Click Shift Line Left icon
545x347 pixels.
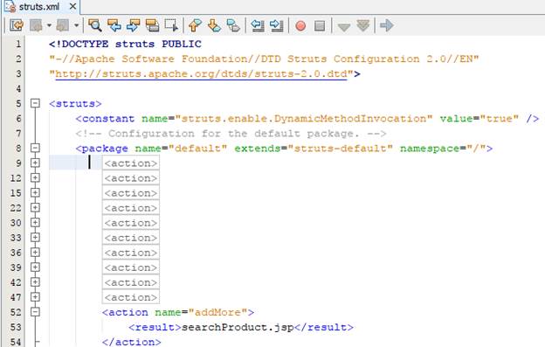click(257, 25)
